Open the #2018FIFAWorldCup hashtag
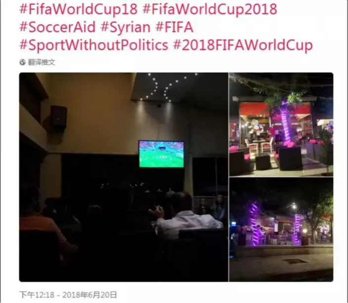The height and width of the screenshot is (303, 348). (x=243, y=45)
